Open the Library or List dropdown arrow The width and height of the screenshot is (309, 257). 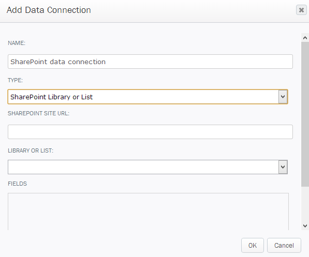click(x=283, y=167)
